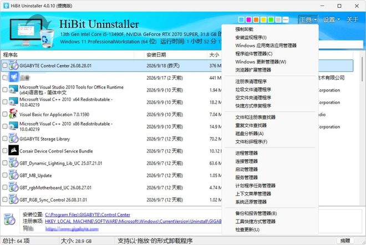Choose the gray theme color swatch
Screen dimensions: 366x245
[278, 20]
